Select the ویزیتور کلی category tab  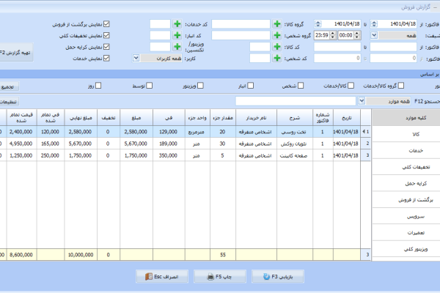point(406,249)
